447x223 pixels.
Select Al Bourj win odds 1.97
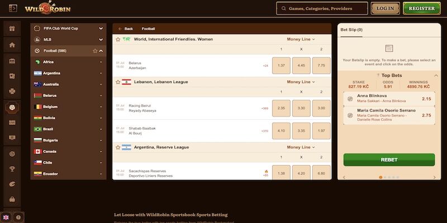click(x=321, y=131)
